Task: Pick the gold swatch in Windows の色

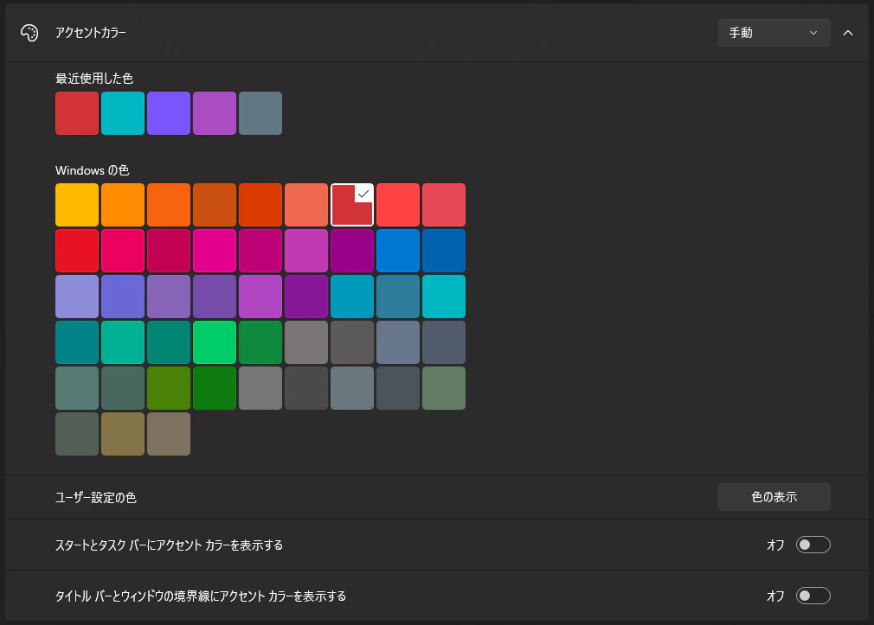Action: pos(77,205)
